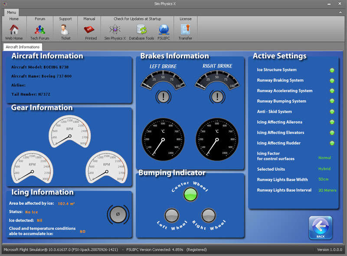Screen dimensions: 347x256
Task: Toggle Runway Braking System green light
Action: pos(332,80)
